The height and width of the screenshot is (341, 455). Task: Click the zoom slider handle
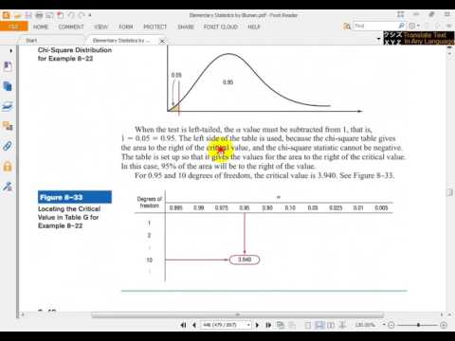point(418,325)
